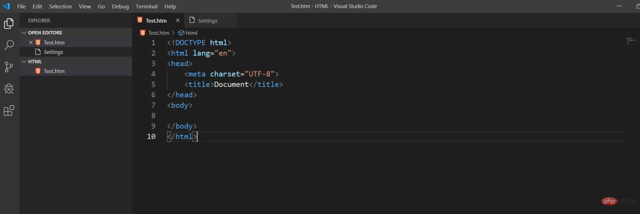Click html symbol icon in breadcrumb
The height and width of the screenshot is (214, 640).
point(181,33)
